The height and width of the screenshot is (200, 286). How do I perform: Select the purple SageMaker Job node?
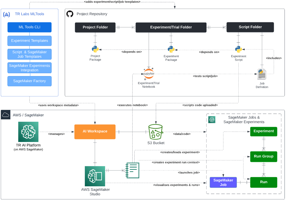[x=223, y=182]
